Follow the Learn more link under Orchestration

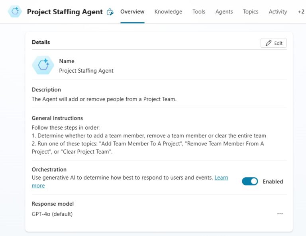pyautogui.click(x=221, y=178)
